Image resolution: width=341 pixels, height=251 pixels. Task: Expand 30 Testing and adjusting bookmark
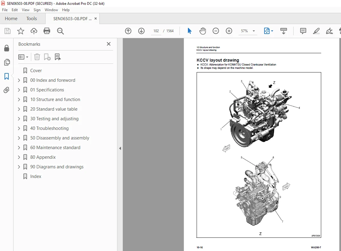point(19,119)
